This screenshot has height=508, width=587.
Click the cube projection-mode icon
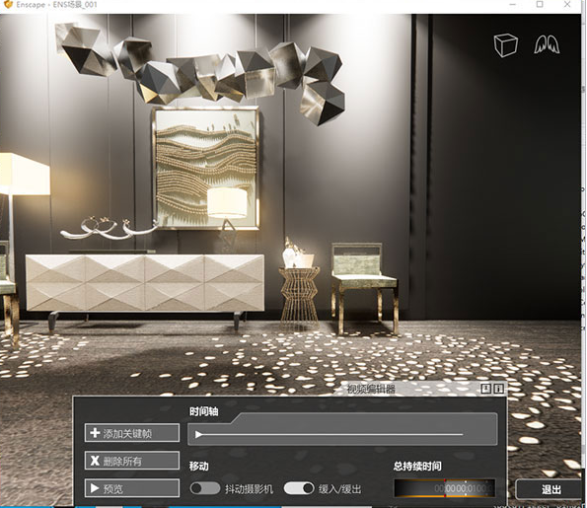(505, 45)
